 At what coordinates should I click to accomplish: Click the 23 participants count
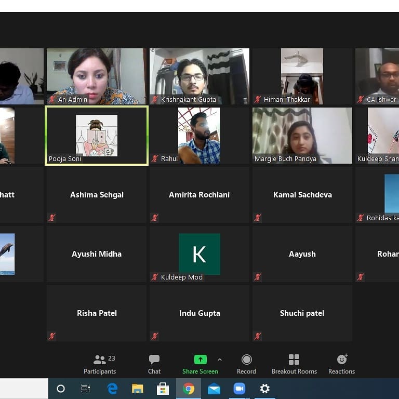[112, 358]
